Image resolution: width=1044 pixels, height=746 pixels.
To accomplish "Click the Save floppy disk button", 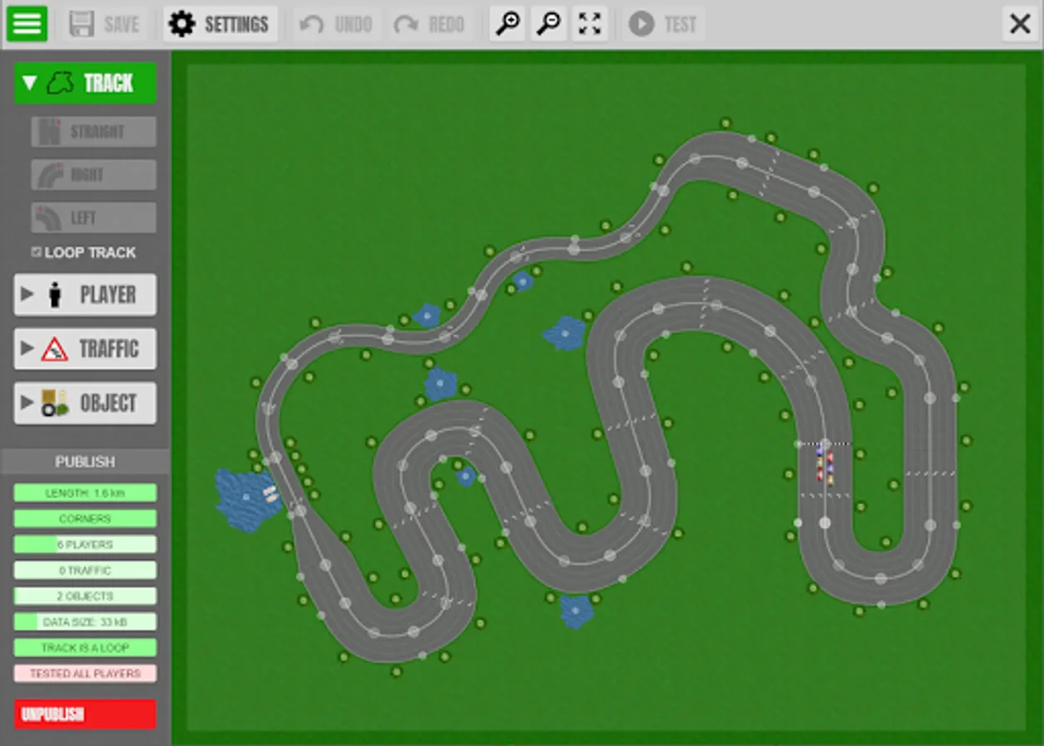I will [x=106, y=24].
